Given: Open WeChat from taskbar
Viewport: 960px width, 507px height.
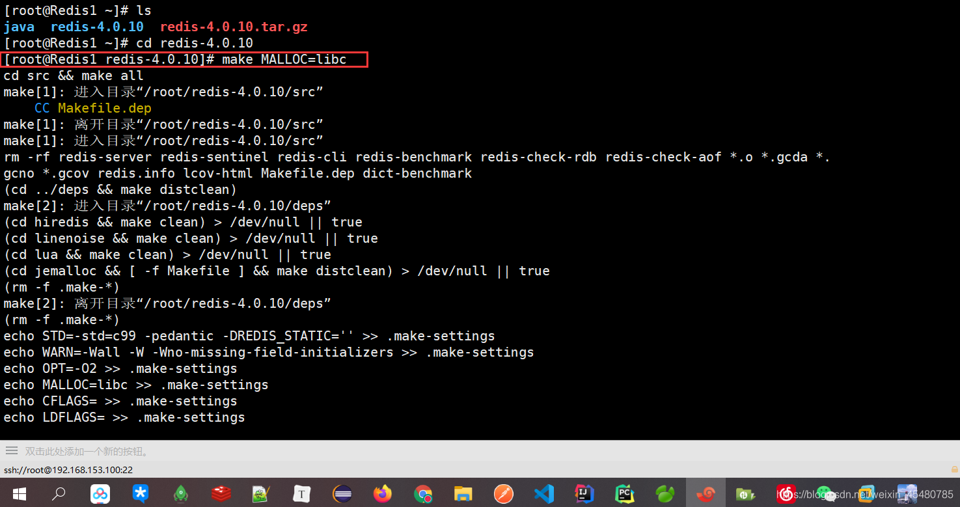Looking at the screenshot, I should 826,494.
